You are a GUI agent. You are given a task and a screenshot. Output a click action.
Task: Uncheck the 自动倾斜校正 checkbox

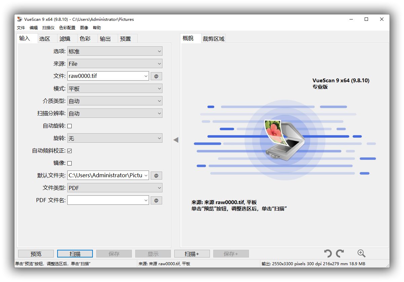pos(70,151)
